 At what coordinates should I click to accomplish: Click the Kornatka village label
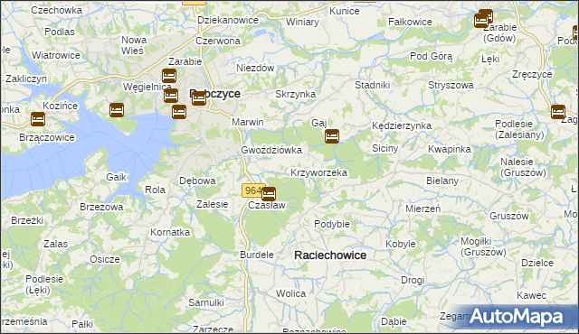click(170, 232)
